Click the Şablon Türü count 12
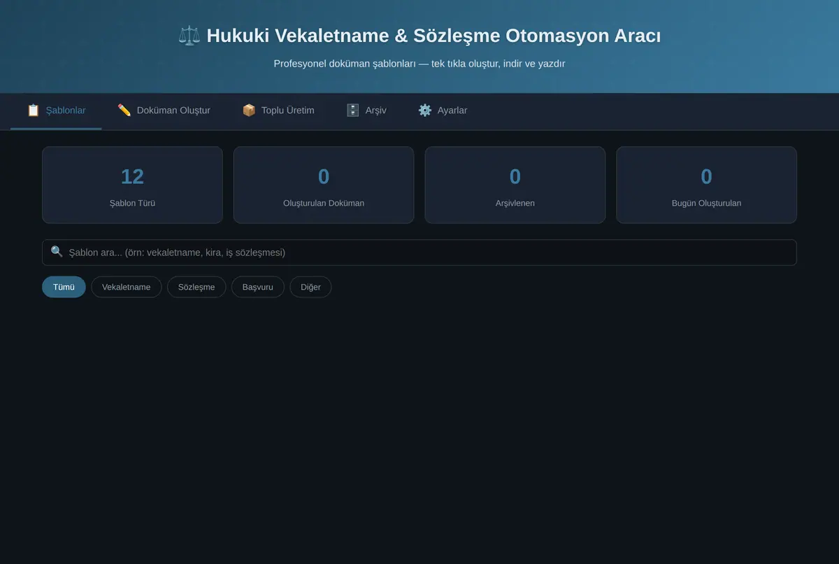Screen dimensions: 839x564 click(x=132, y=176)
